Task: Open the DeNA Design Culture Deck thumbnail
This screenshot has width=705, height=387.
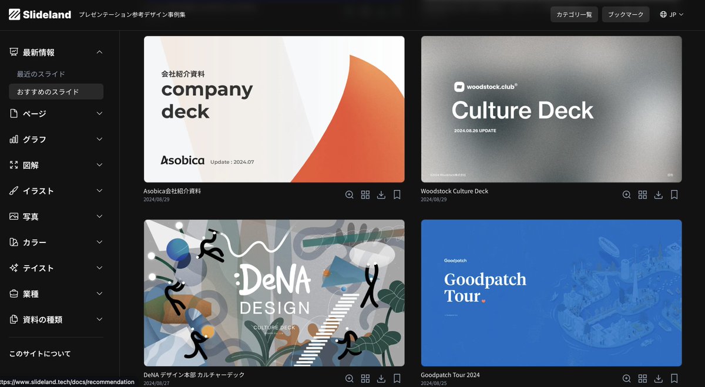Action: (274, 293)
